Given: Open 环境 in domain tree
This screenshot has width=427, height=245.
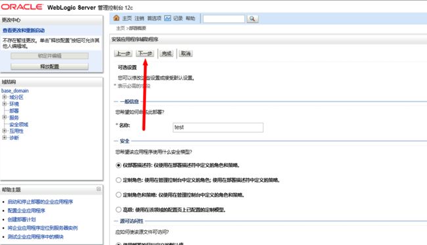Looking at the screenshot, I should coord(14,104).
